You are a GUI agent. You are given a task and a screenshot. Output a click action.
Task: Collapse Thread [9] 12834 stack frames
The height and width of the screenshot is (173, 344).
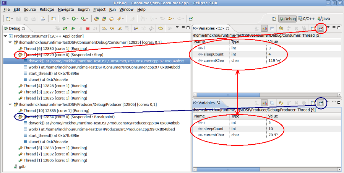[15, 117]
